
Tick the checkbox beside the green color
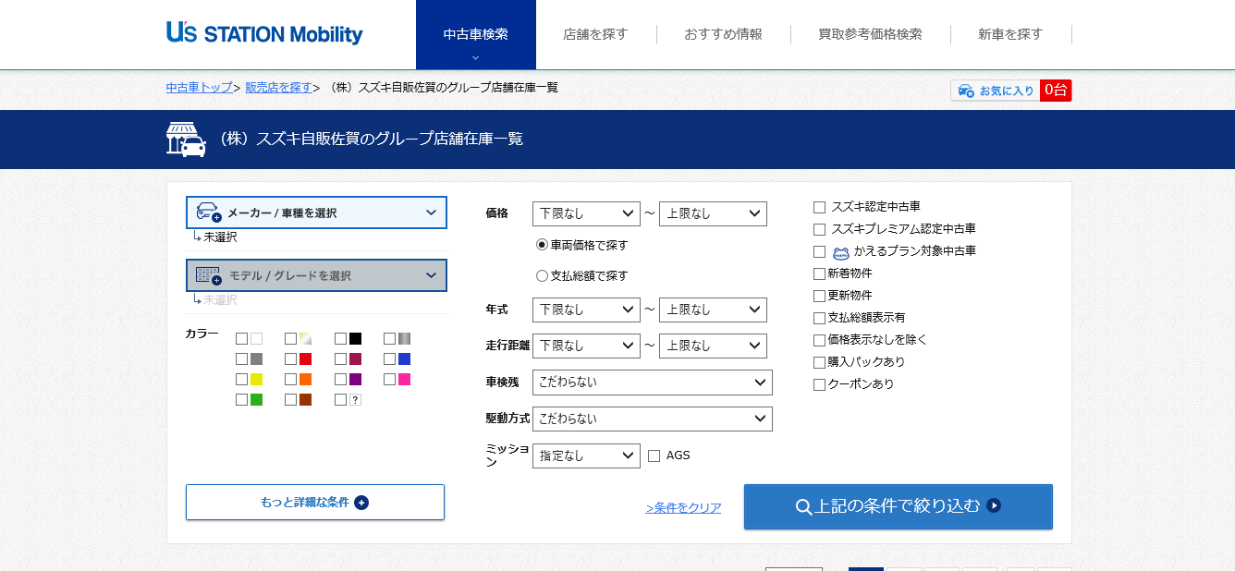(x=241, y=400)
